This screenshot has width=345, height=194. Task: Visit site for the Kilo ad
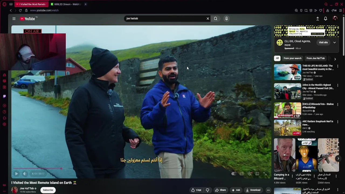click(x=323, y=43)
